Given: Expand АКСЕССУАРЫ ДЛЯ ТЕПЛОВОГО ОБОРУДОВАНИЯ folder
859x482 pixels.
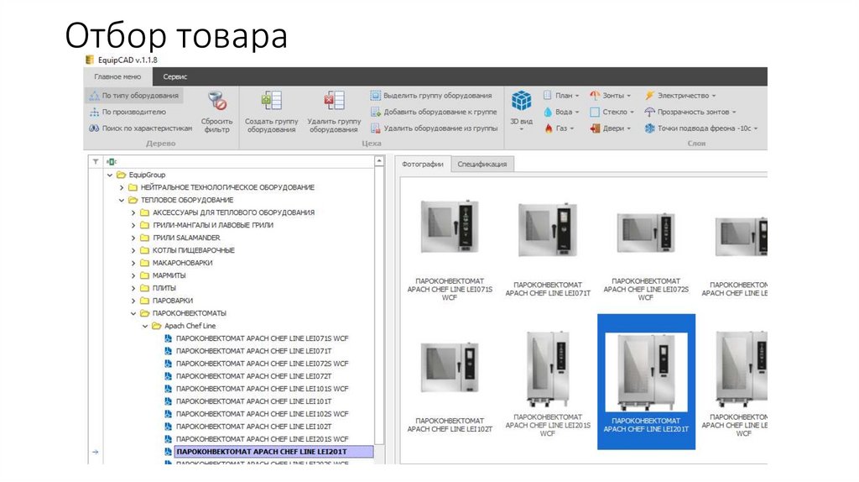Looking at the screenshot, I should (133, 212).
